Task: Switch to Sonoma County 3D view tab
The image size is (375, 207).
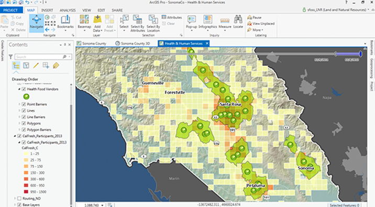Action: pos(133,43)
